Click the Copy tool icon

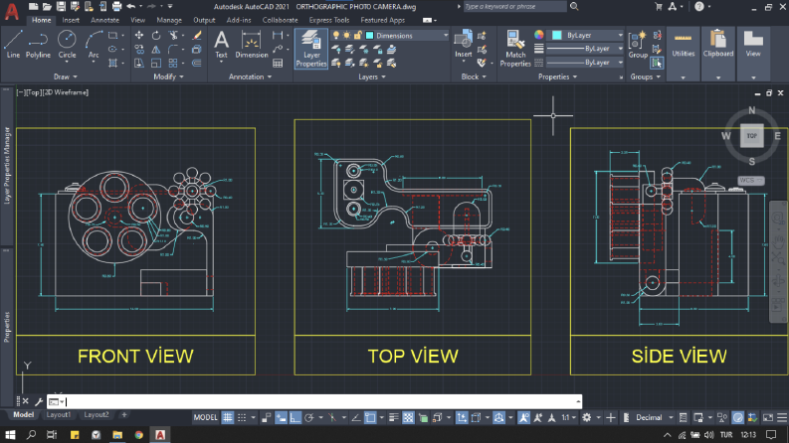click(139, 50)
